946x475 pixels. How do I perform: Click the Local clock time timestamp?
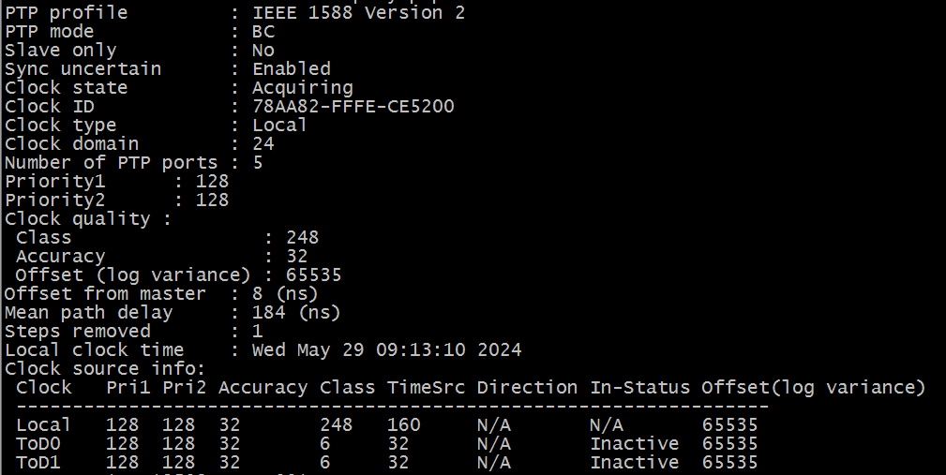point(386,349)
